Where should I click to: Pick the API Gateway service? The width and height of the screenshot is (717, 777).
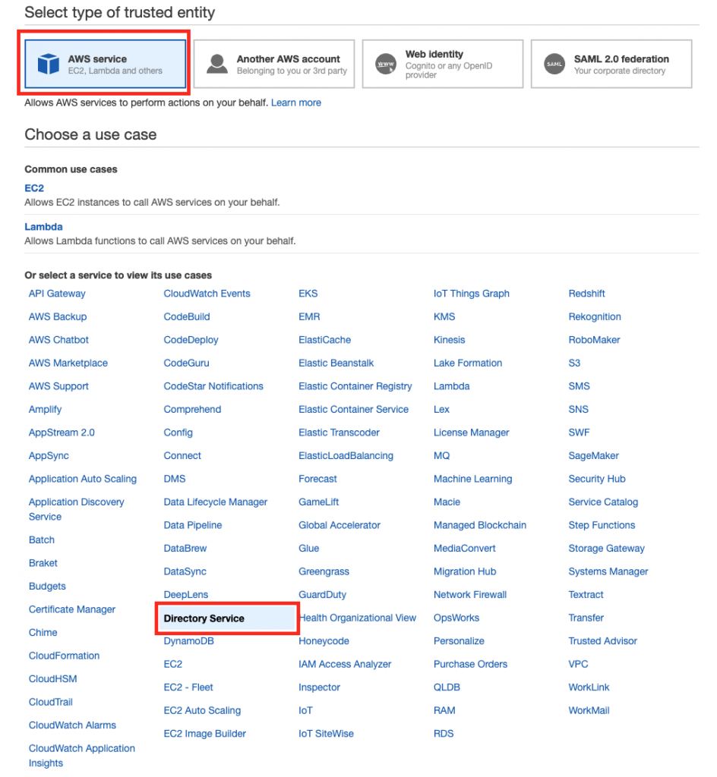57,294
